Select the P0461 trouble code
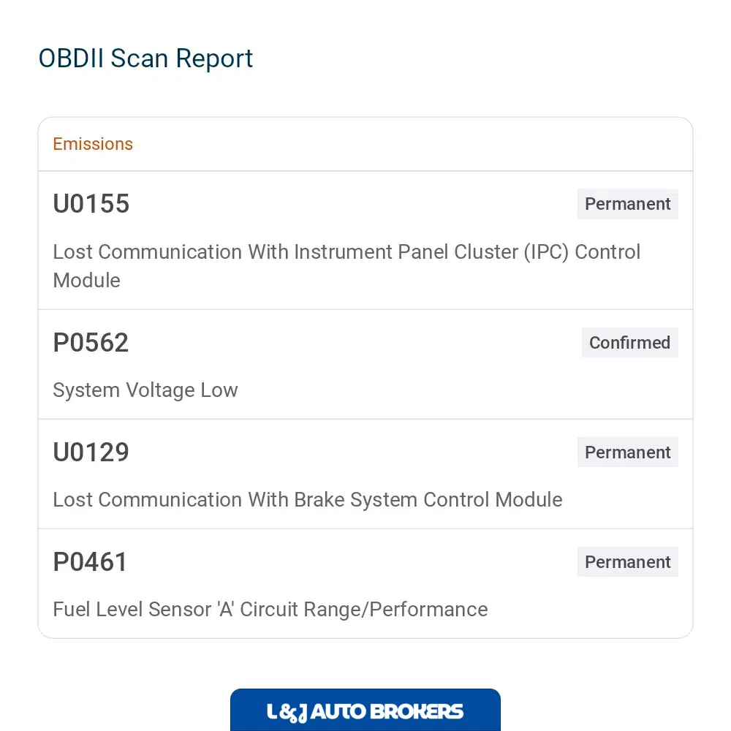Screen dimensions: 731x731 [90, 561]
